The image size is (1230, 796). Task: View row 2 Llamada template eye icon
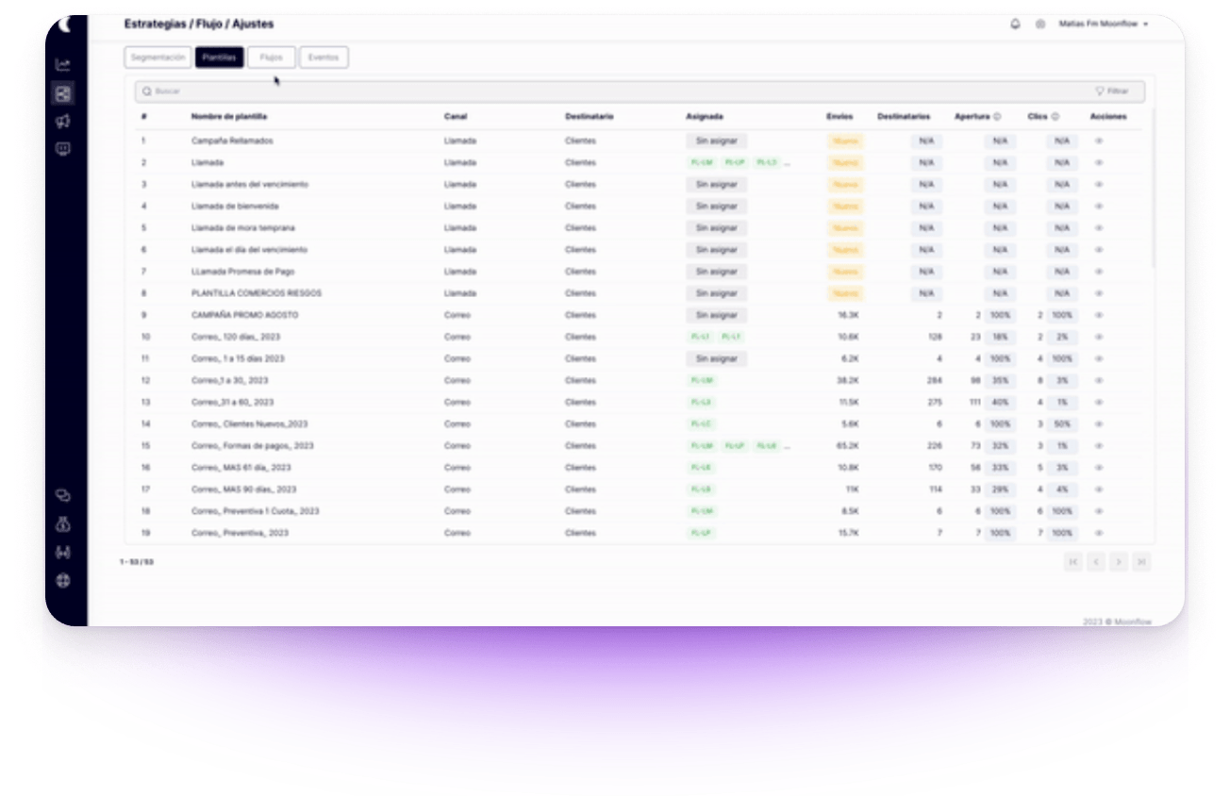click(x=1099, y=162)
